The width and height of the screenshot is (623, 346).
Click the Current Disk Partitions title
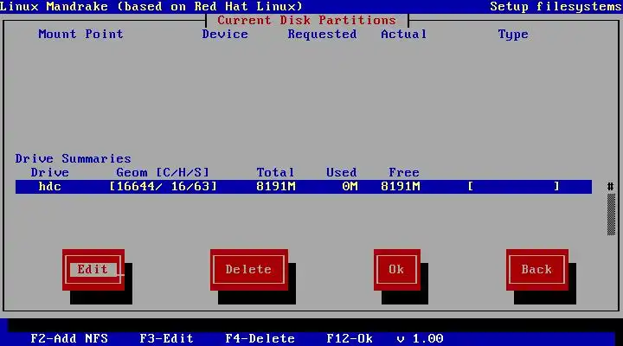pyautogui.click(x=306, y=20)
